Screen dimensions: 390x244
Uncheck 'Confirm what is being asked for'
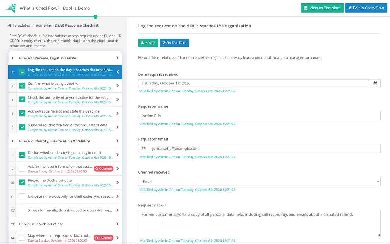pos(22,86)
